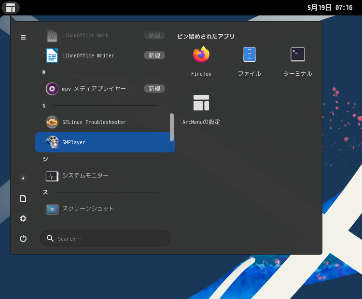362x299 pixels.
Task: Open settings via the gear sidebar icon
Action: coord(23,218)
